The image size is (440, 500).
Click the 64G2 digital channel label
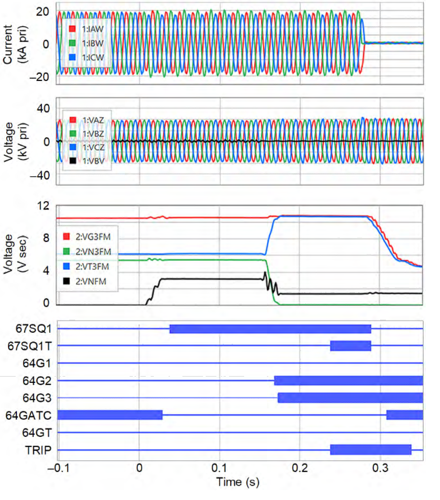pos(37,381)
